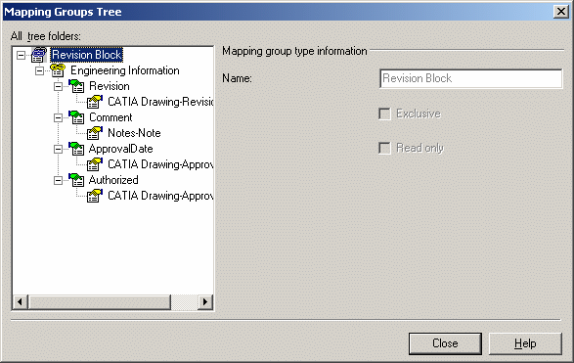The height and width of the screenshot is (363, 574).
Task: Select the Notes-Note tree item
Action: click(134, 133)
